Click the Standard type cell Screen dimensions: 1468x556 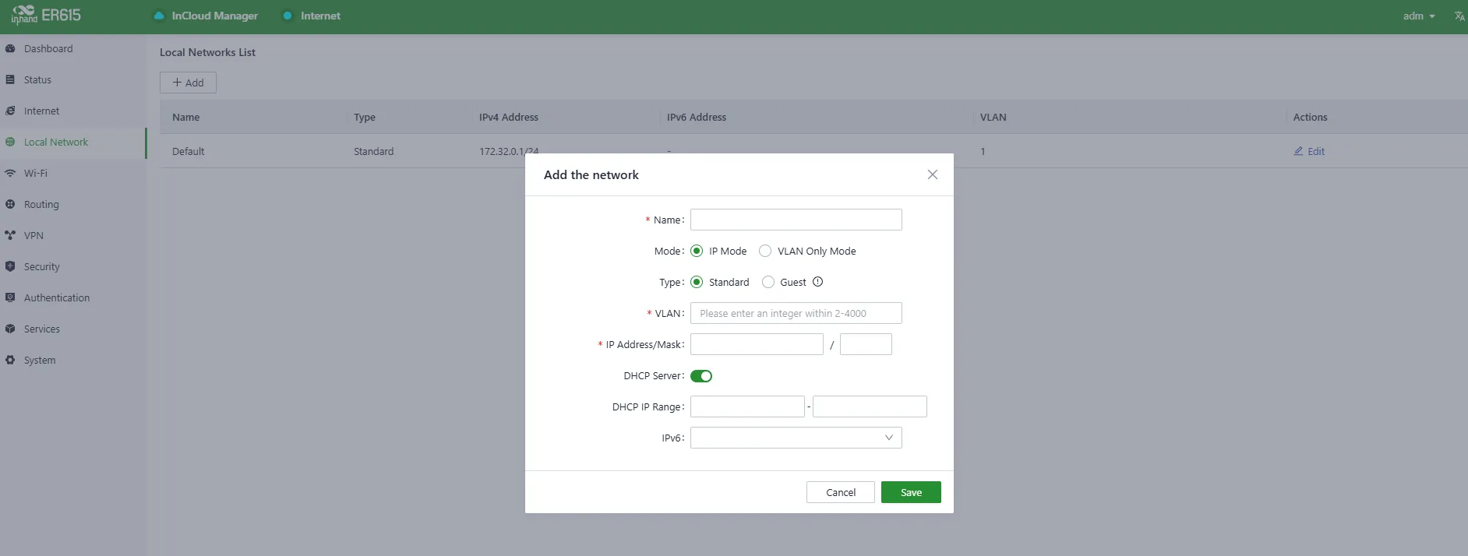[x=373, y=151]
